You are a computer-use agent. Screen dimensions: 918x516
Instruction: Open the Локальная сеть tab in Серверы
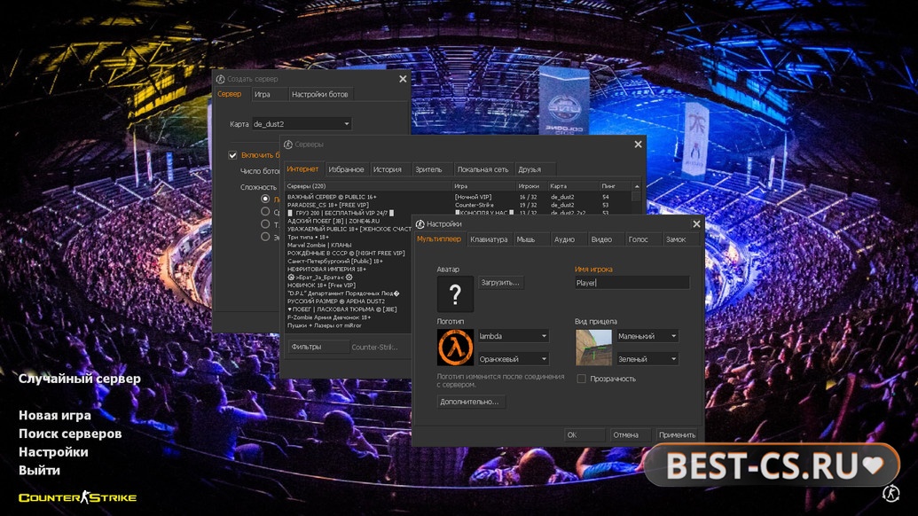(x=483, y=169)
